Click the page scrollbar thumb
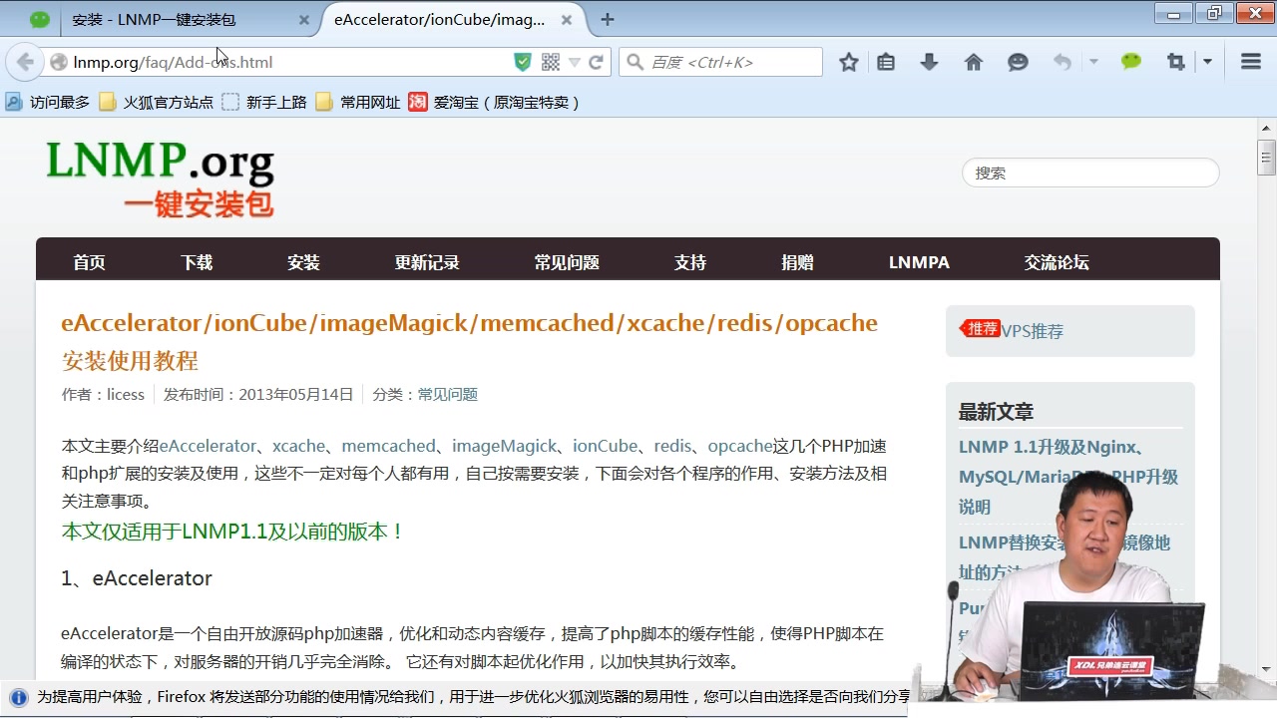The image size is (1277, 718). click(1267, 157)
